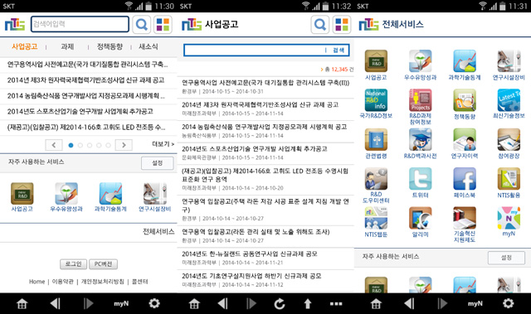The height and width of the screenshot is (314, 531).
Task: Tap 검색 button in 사업공고 search box
Action: [339, 50]
